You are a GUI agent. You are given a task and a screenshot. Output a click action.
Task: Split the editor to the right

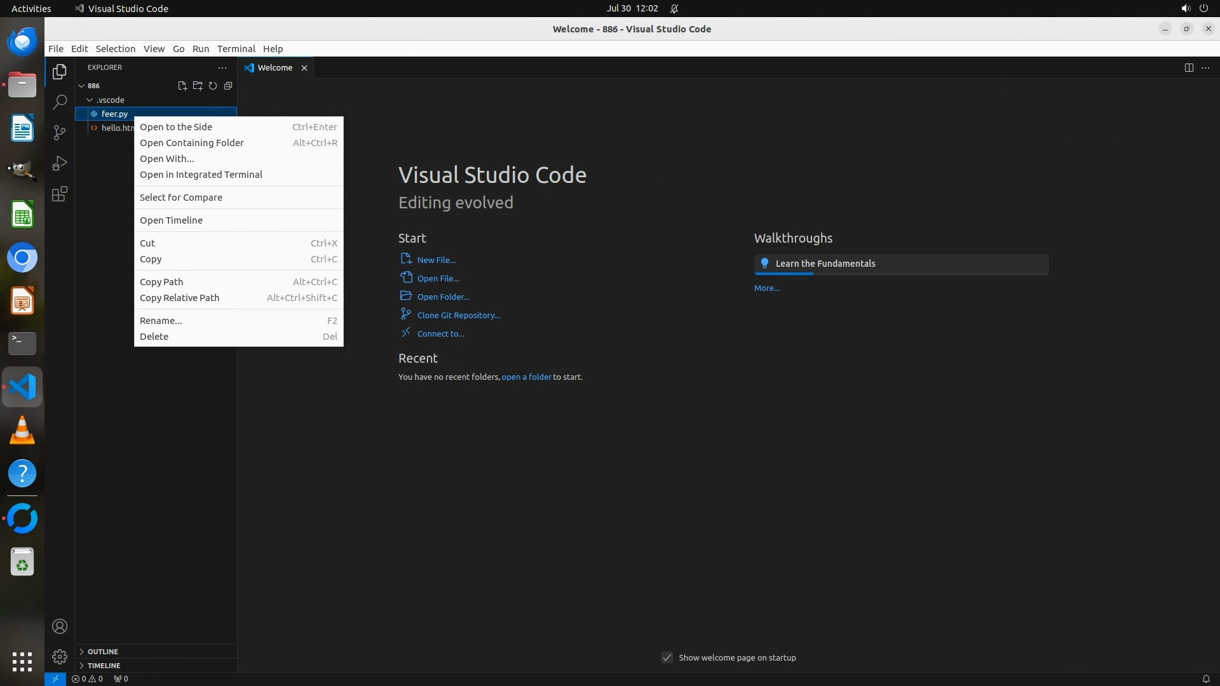pyautogui.click(x=1189, y=68)
